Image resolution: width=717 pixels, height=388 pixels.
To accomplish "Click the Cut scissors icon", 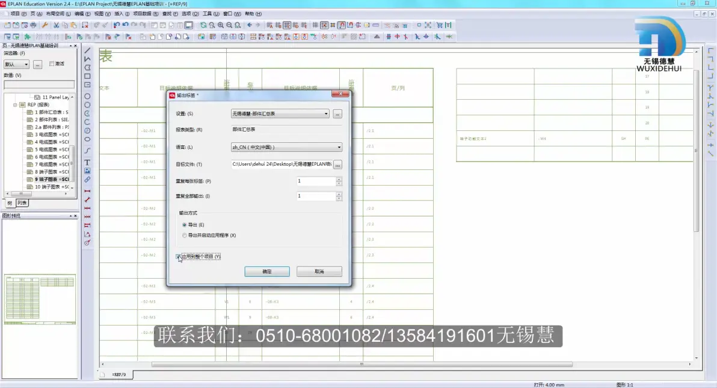I will point(57,25).
